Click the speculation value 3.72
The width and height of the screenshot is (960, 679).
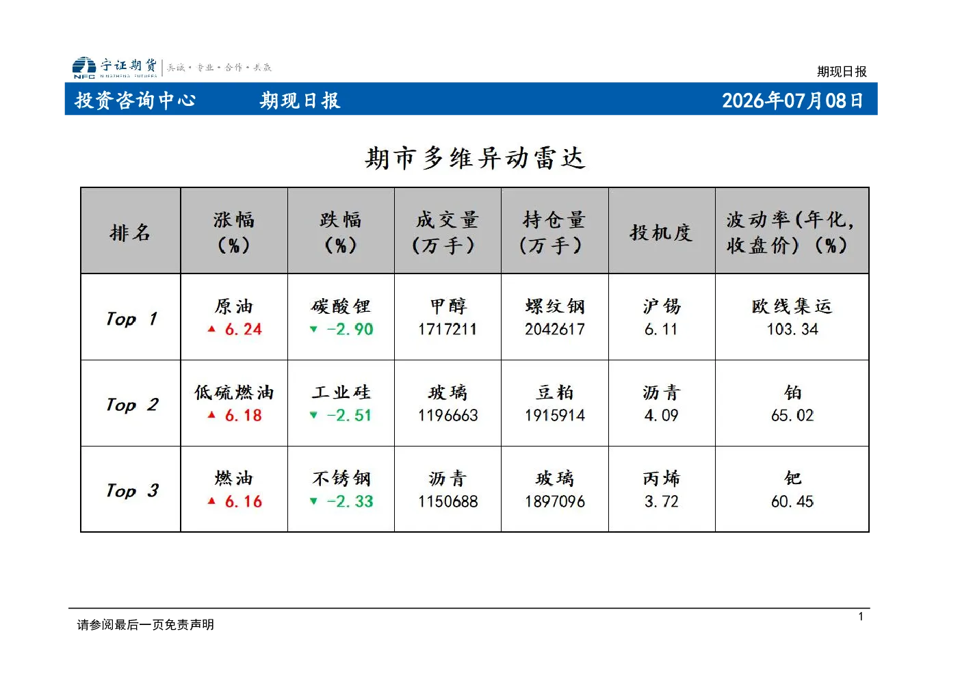click(661, 501)
